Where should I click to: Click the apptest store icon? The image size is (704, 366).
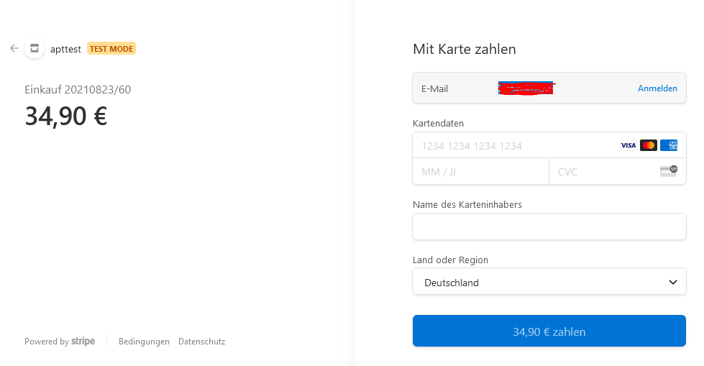point(34,48)
